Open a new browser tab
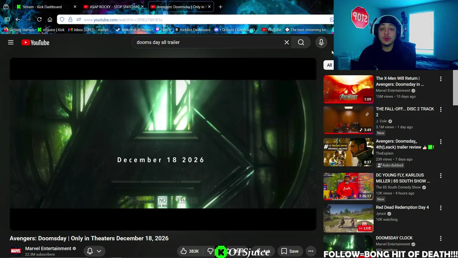The height and width of the screenshot is (258, 458). pos(220,7)
